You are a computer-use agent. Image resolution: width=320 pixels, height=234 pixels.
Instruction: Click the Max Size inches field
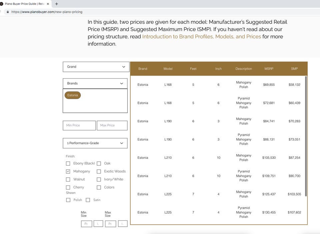tap(123, 224)
